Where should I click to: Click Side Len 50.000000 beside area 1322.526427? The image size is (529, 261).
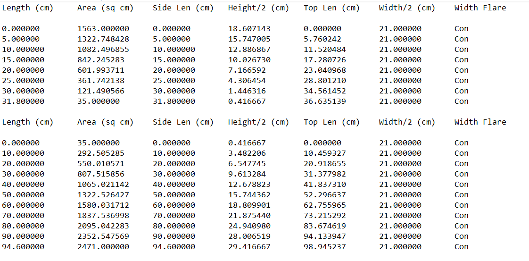click(x=174, y=195)
